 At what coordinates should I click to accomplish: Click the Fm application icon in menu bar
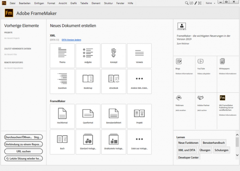[4, 3]
